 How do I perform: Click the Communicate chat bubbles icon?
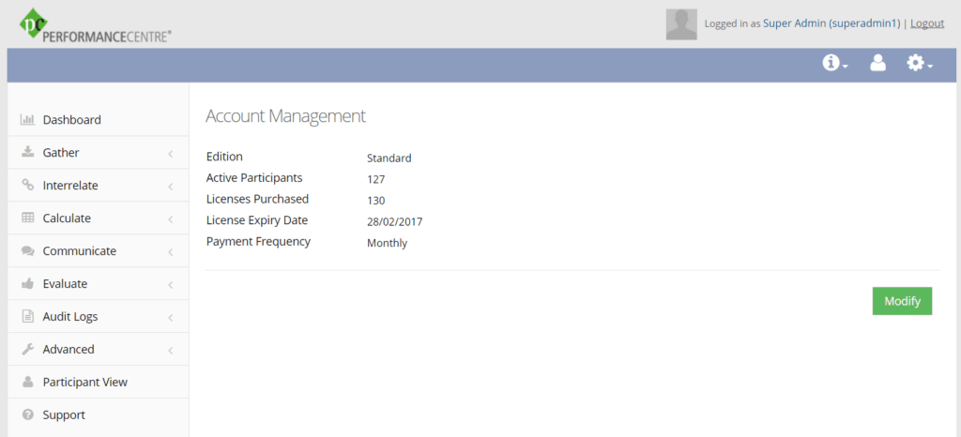tap(27, 251)
